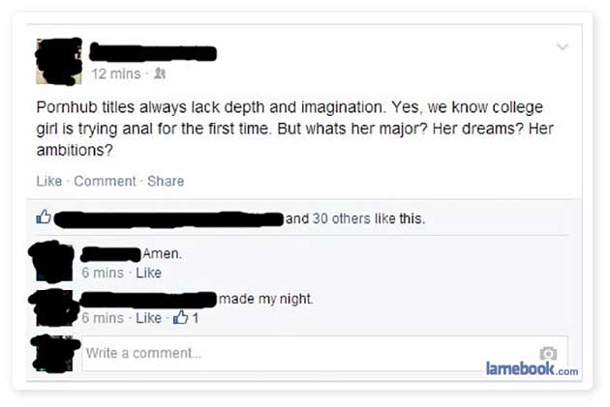
Task: Share the post using the Share link
Action: point(166,181)
